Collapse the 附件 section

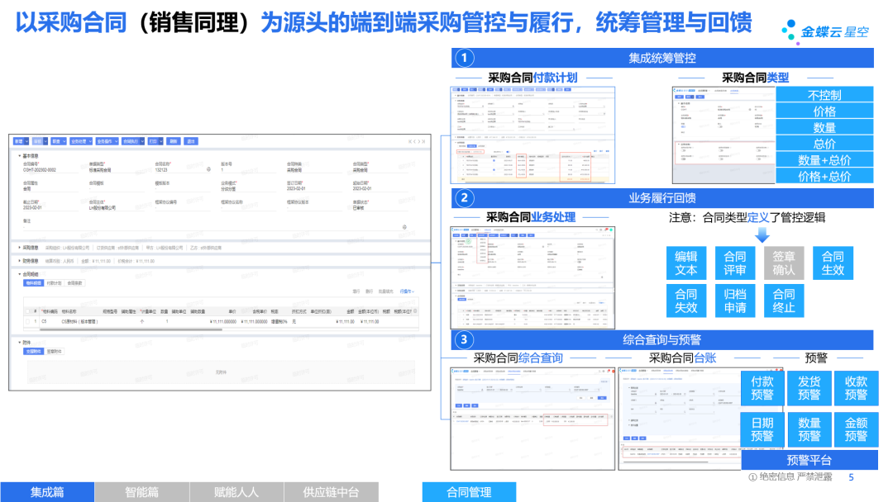(19, 343)
